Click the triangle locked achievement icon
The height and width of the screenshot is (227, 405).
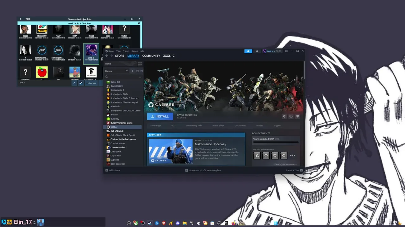tap(257, 155)
